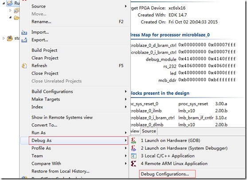Click Rename in the context menu
This screenshot has height=180, width=247.
[41, 22]
